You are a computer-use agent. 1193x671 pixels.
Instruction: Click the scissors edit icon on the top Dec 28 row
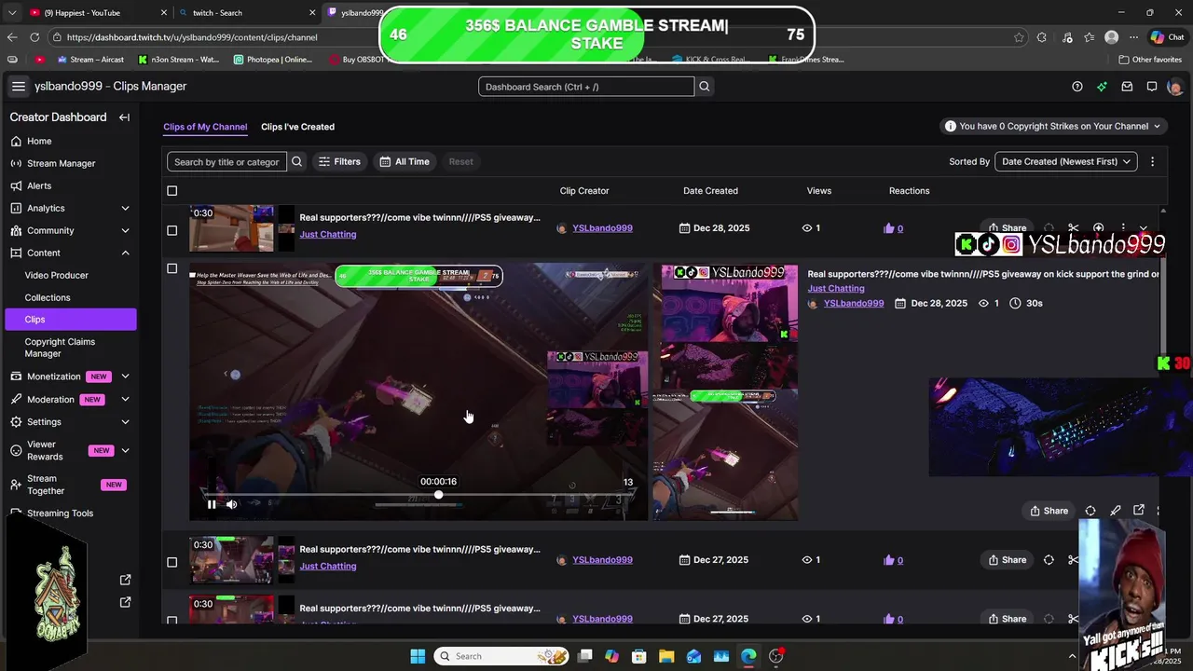pos(1074,228)
